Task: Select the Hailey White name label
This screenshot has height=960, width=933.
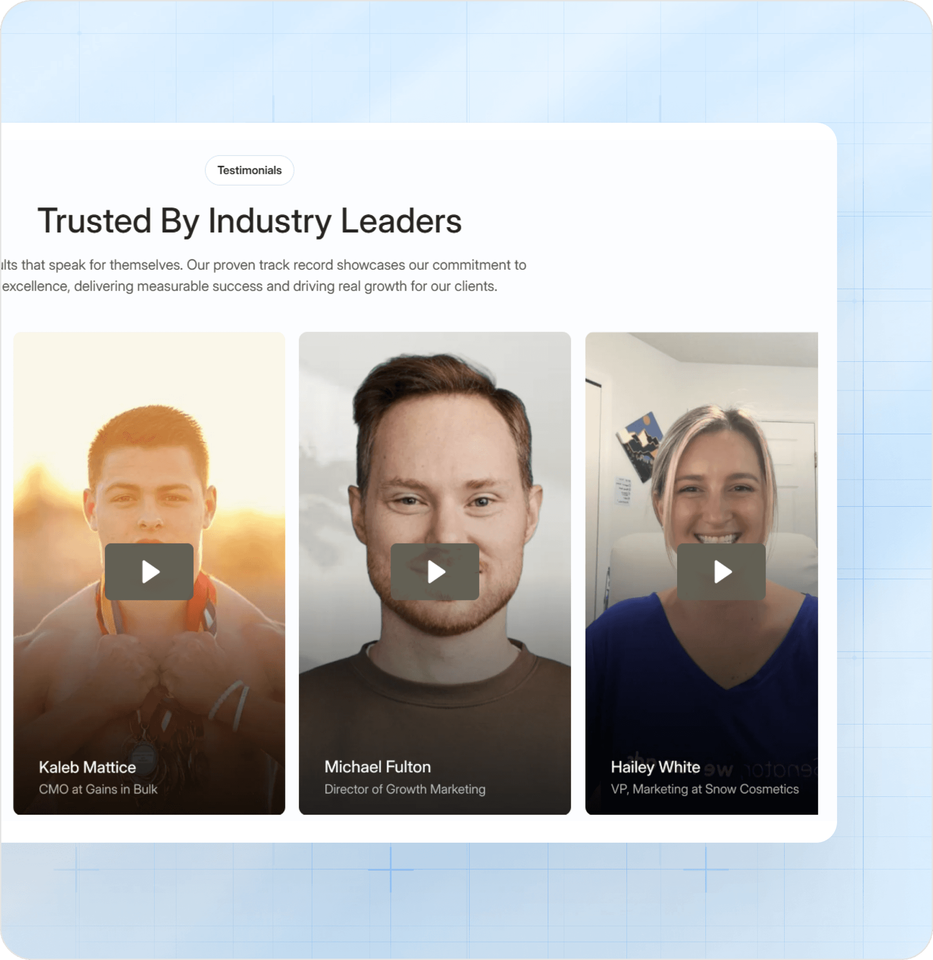Action: click(655, 767)
